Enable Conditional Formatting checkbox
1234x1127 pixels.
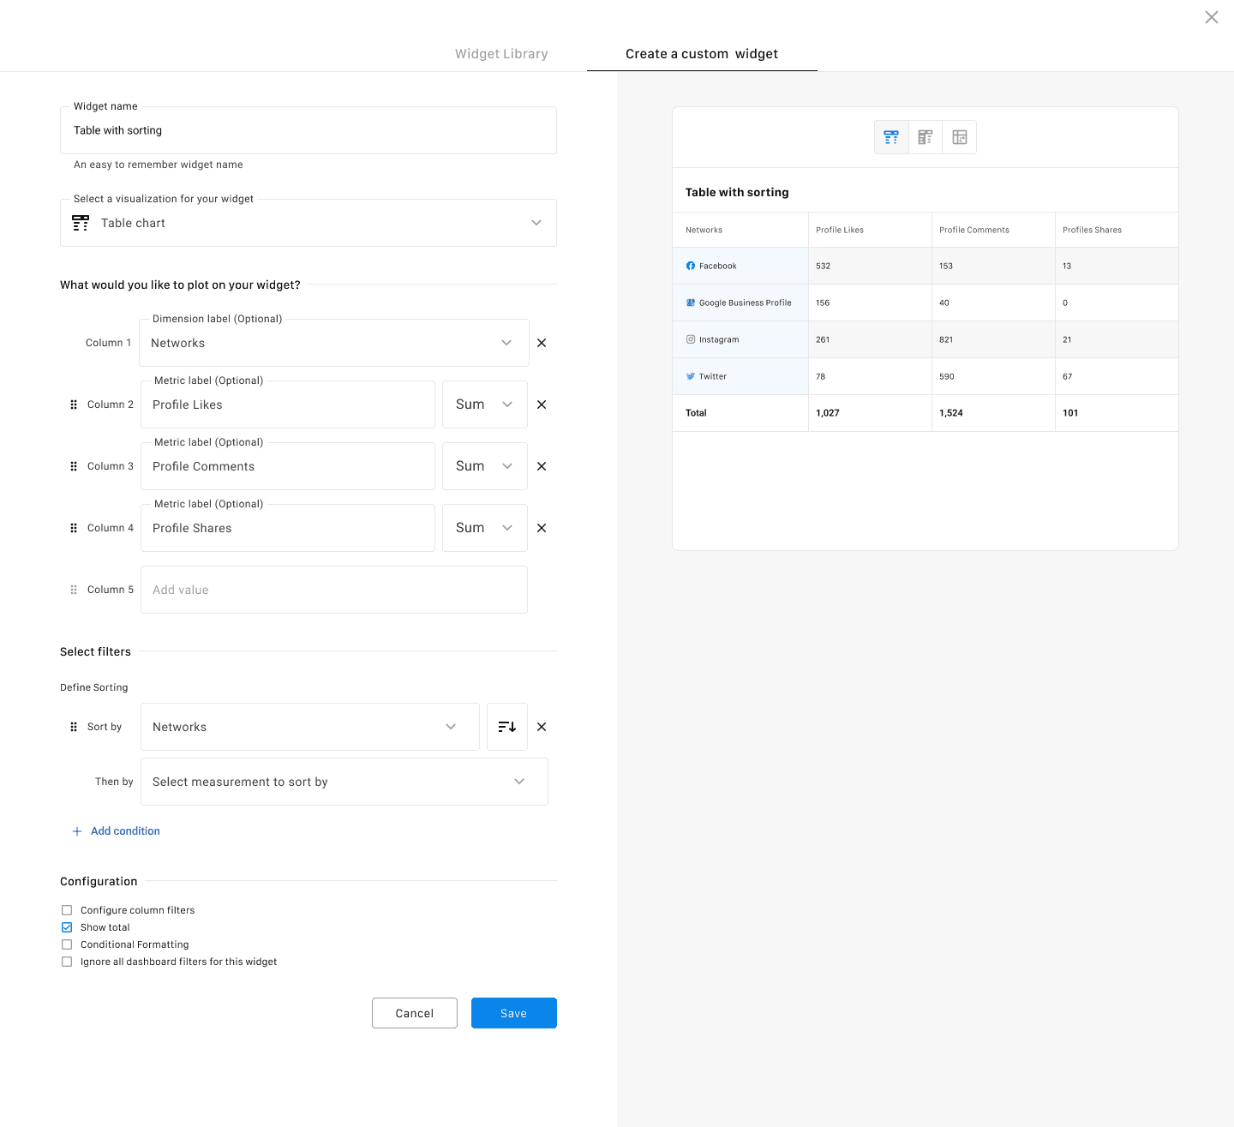pyautogui.click(x=67, y=944)
